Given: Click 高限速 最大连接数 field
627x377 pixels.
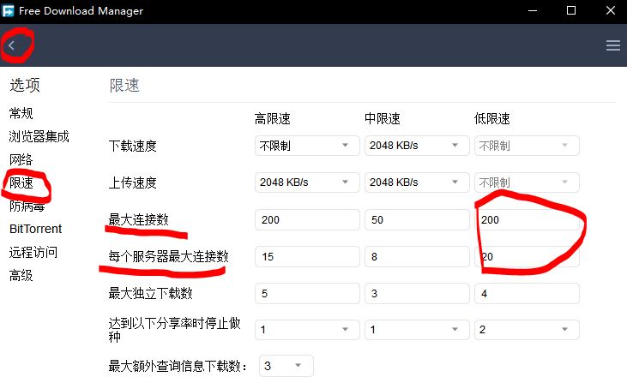Looking at the screenshot, I should [307, 219].
